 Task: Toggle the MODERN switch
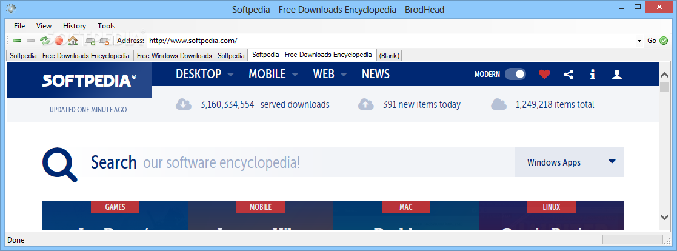pos(516,75)
